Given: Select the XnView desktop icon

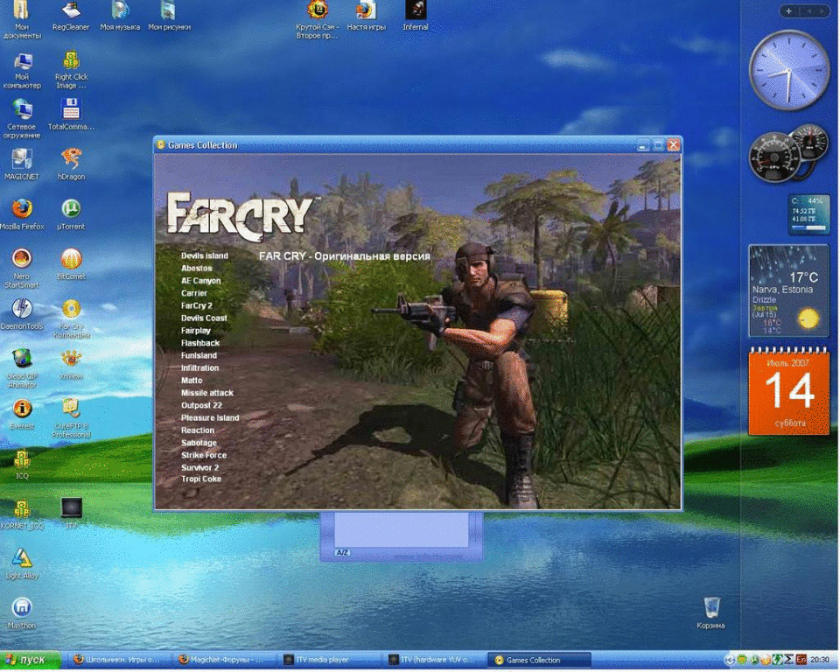Looking at the screenshot, I should [x=71, y=364].
